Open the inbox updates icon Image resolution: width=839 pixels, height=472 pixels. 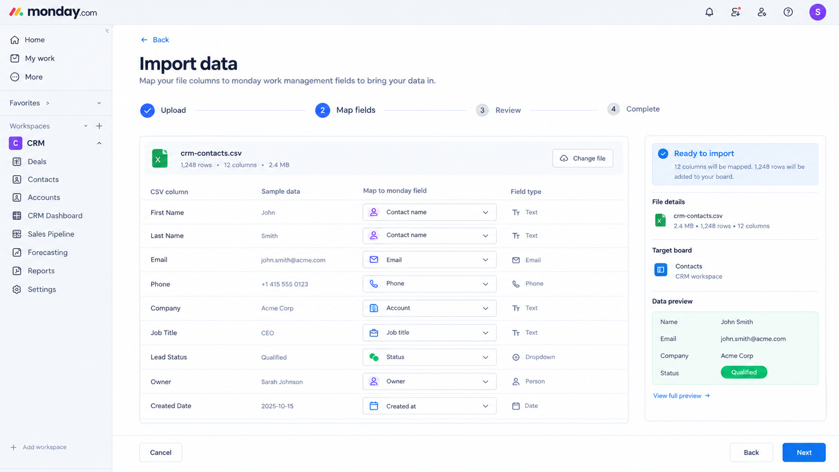point(736,12)
